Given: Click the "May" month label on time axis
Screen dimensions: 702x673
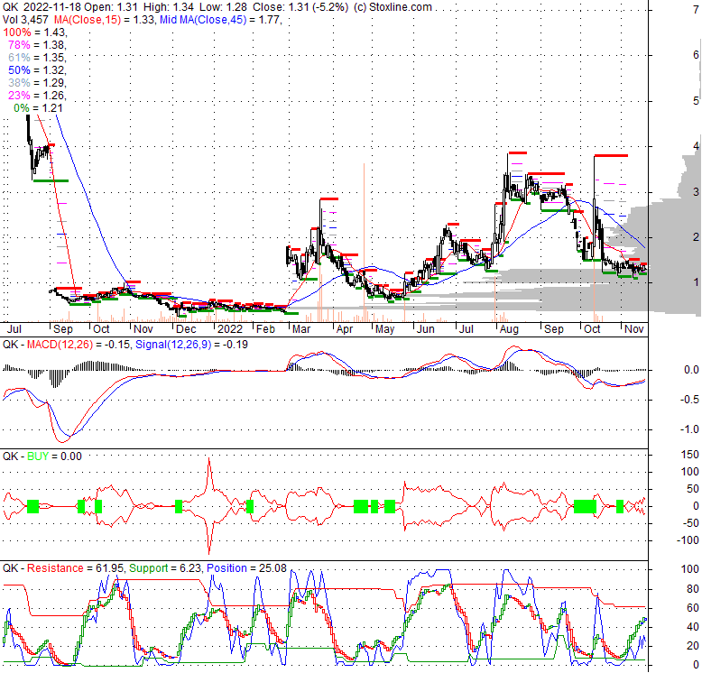Looking at the screenshot, I should [384, 329].
